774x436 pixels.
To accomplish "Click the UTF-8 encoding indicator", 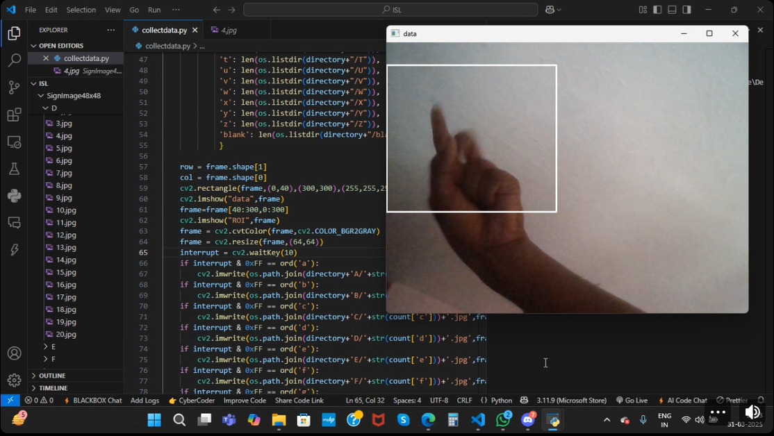I will coord(439,400).
